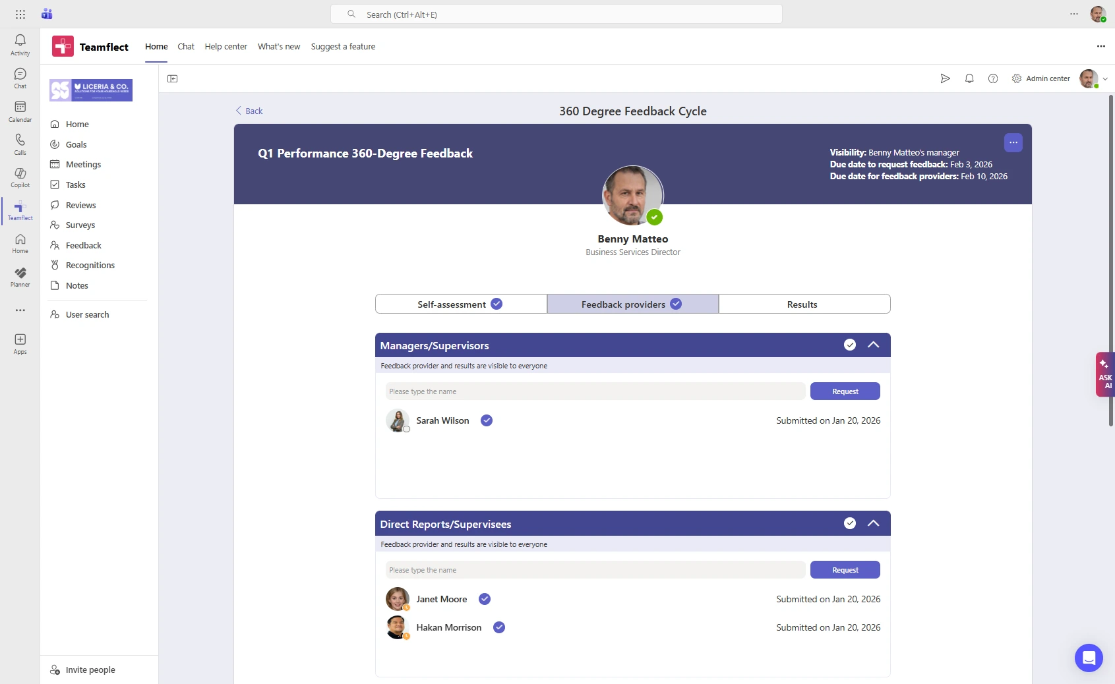Open the Goals section in Teamflect sidebar
The width and height of the screenshot is (1115, 684).
pyautogui.click(x=76, y=144)
